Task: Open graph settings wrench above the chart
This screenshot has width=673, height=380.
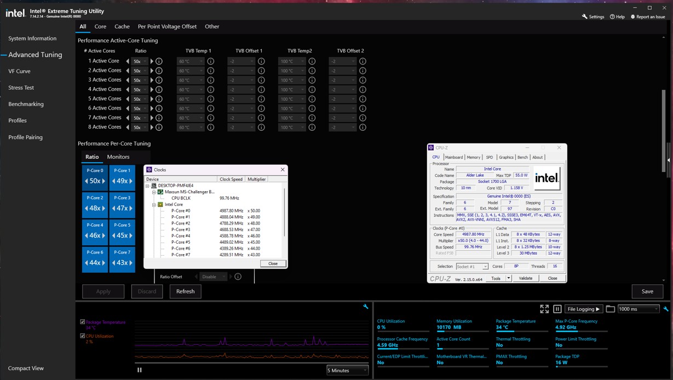Action: (366, 307)
